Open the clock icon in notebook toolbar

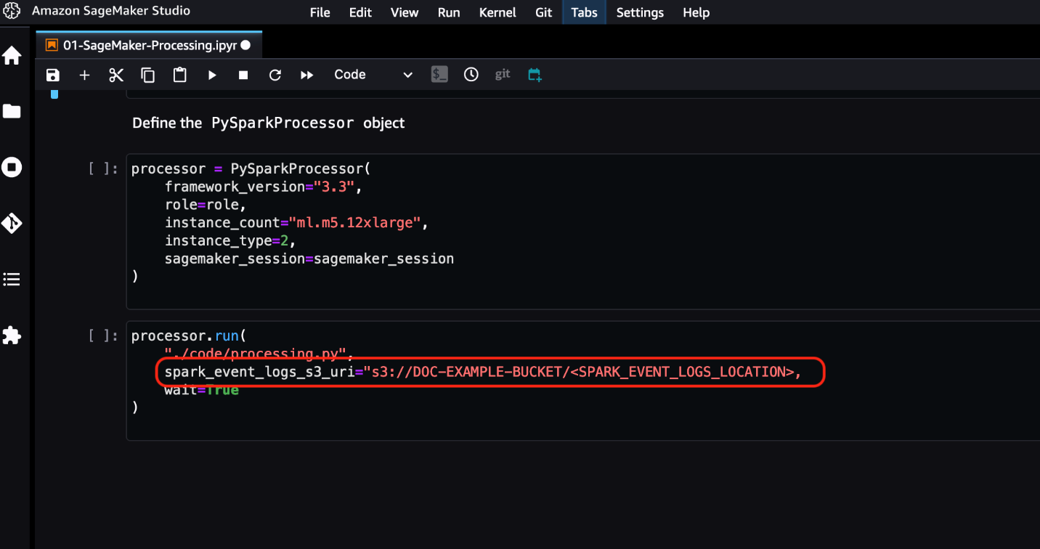pos(471,74)
